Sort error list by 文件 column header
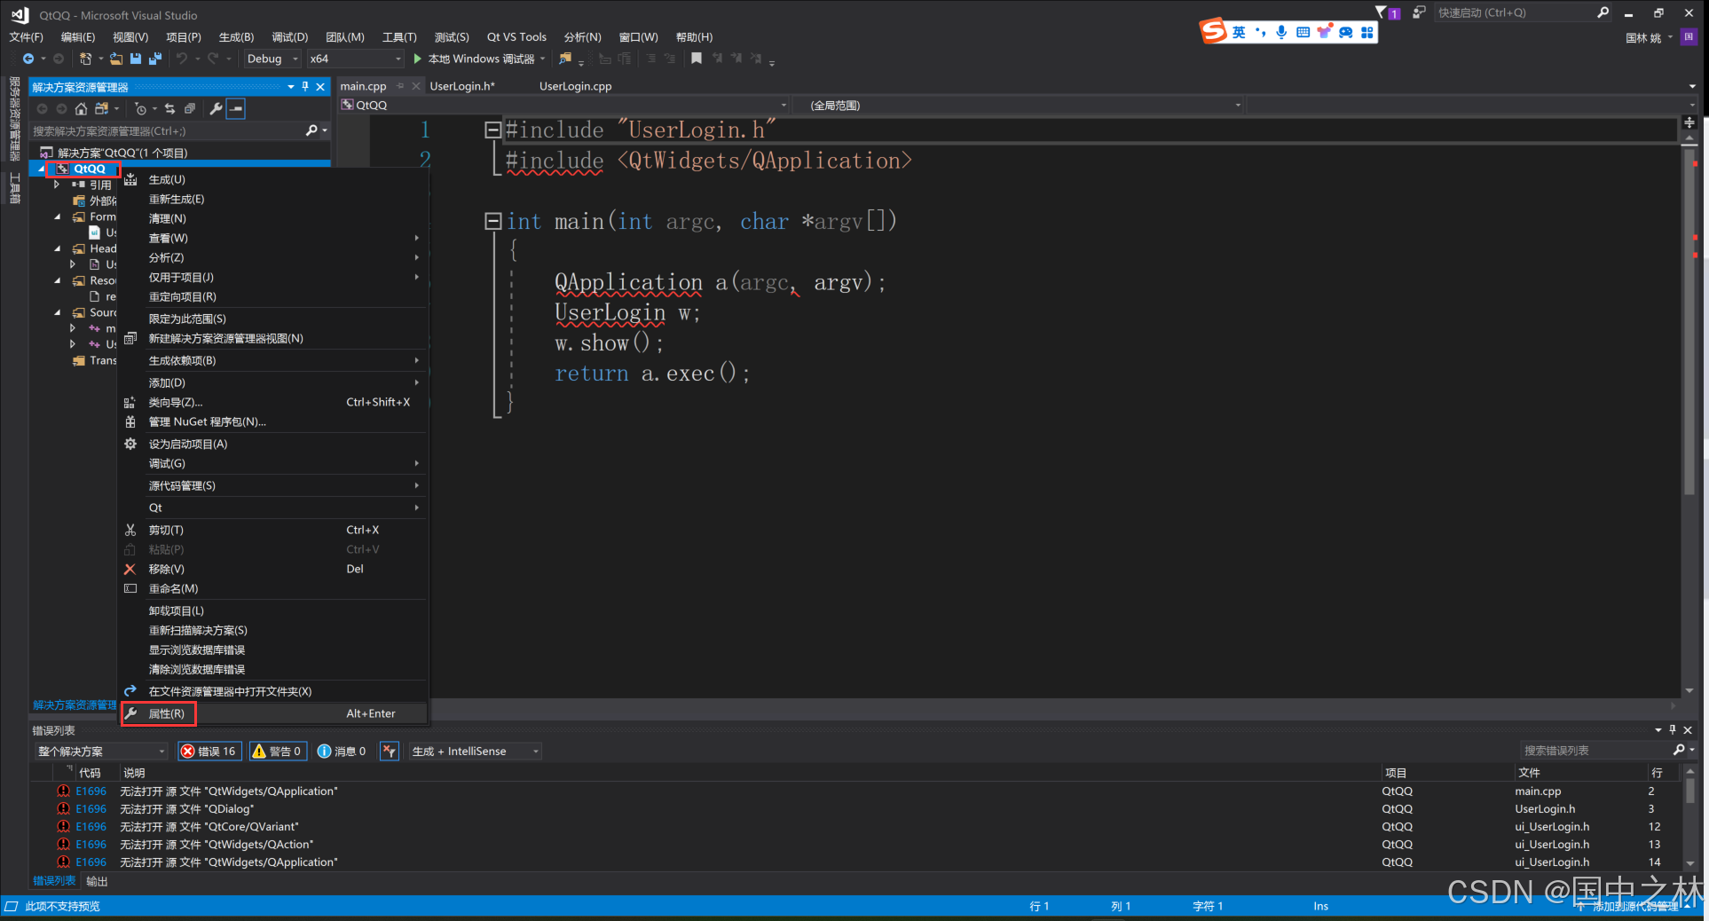 (1579, 773)
